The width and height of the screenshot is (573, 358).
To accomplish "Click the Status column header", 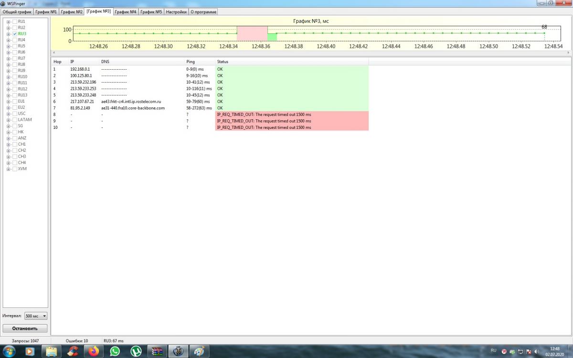I will coord(292,62).
